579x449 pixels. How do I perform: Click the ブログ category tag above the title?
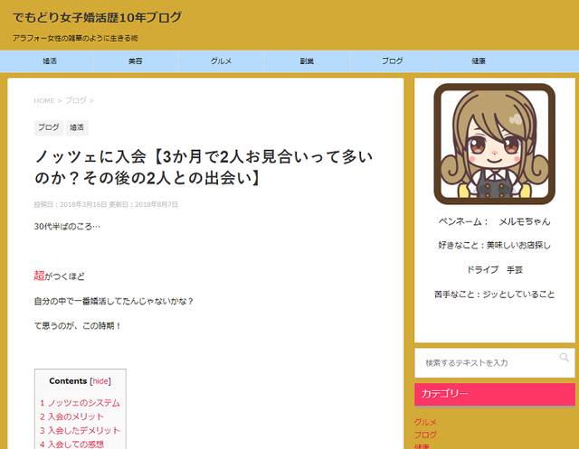pyautogui.click(x=49, y=127)
